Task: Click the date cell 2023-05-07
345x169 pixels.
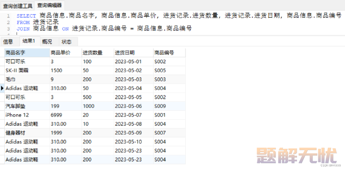Action: (x=134, y=115)
